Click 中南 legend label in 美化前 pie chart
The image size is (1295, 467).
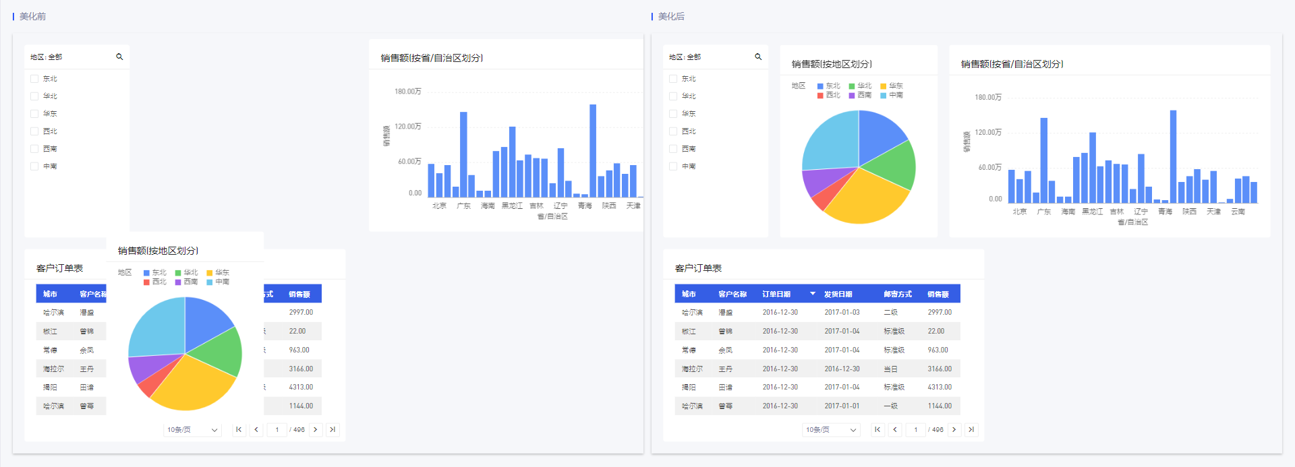(x=222, y=282)
